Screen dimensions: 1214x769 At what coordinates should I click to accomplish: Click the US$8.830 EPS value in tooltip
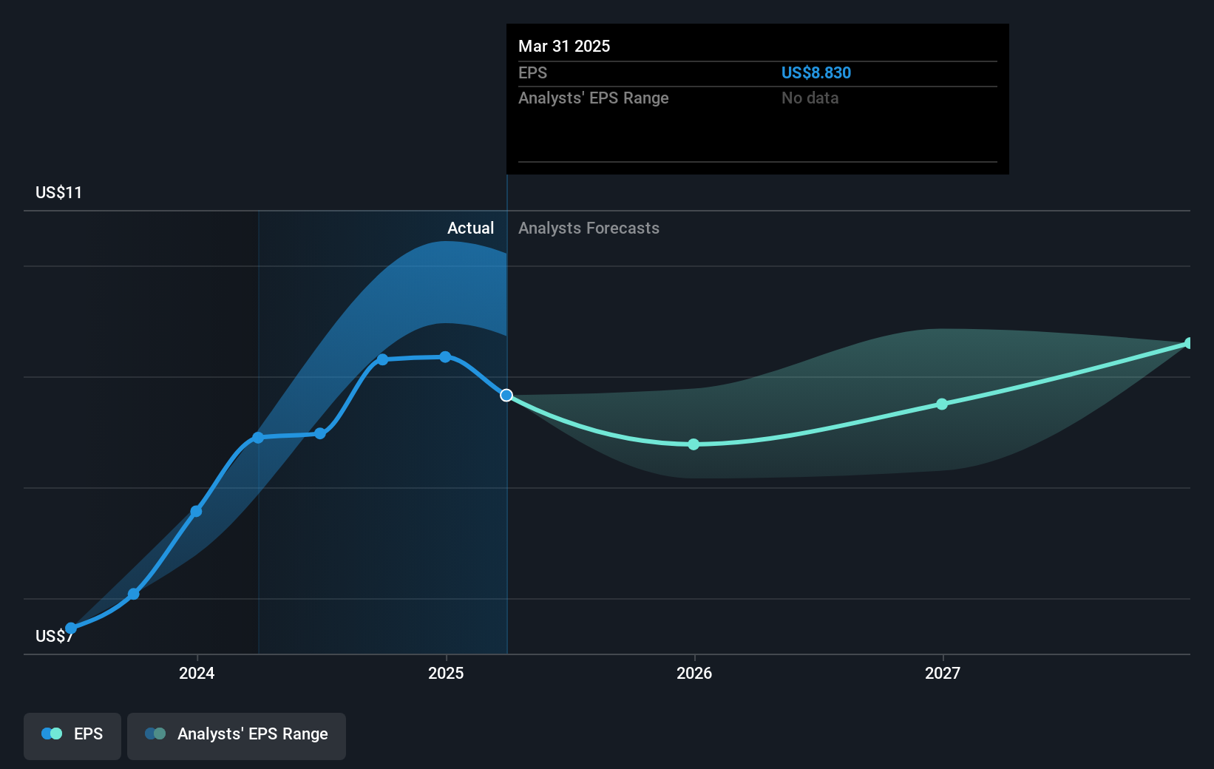click(816, 72)
